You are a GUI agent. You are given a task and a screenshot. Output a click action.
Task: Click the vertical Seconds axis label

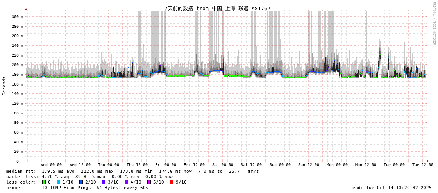click(4, 86)
